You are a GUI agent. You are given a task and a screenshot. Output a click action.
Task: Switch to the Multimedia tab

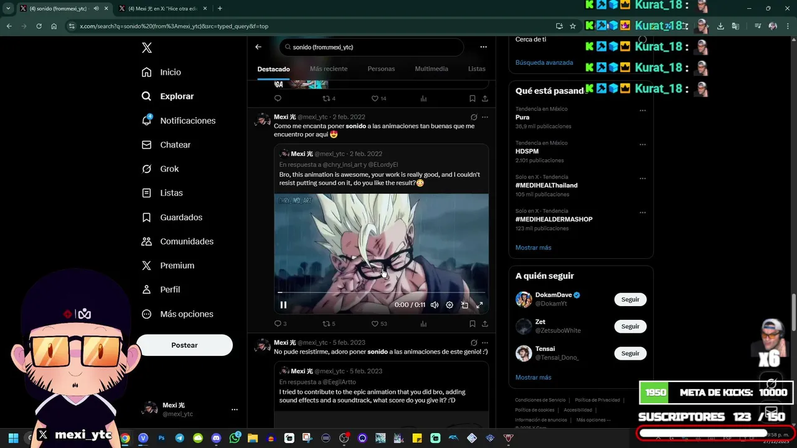(x=432, y=69)
